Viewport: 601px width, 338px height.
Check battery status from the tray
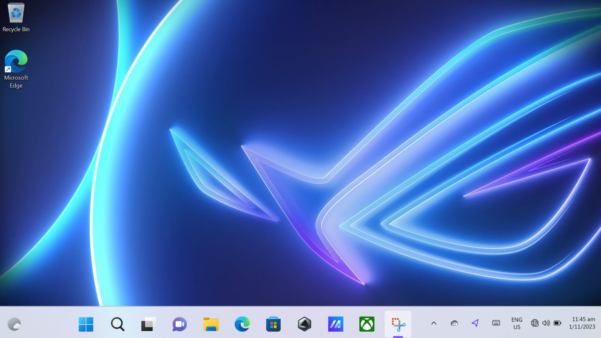coord(557,324)
